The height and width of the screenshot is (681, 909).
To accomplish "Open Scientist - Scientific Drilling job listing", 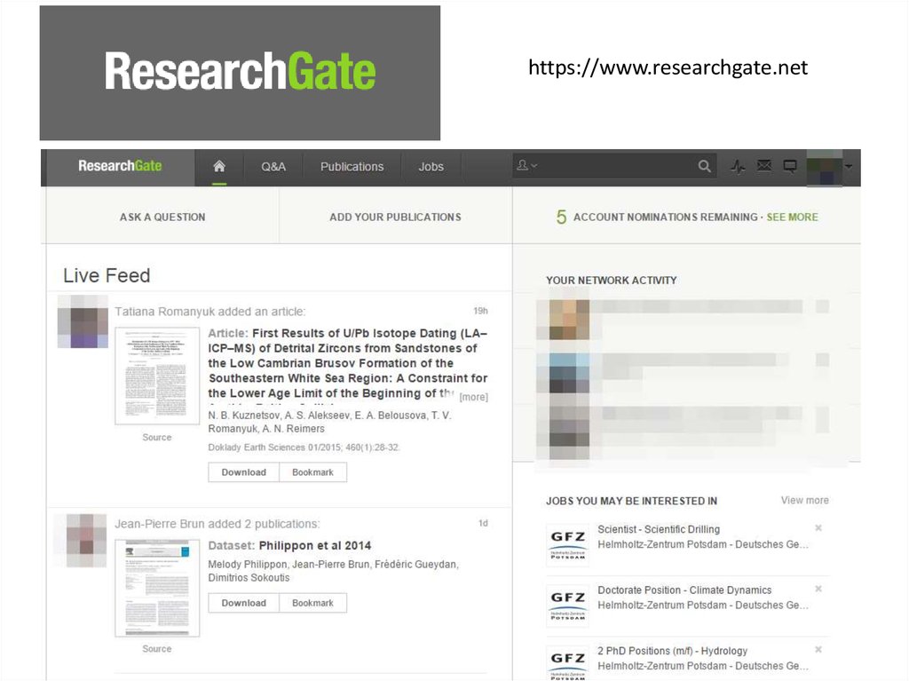I will [x=659, y=529].
